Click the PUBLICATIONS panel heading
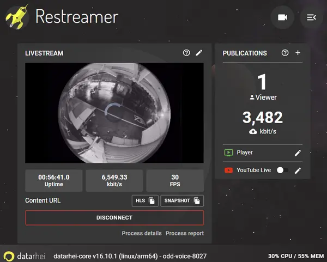Viewport: 327px width, 262px height. (245, 53)
